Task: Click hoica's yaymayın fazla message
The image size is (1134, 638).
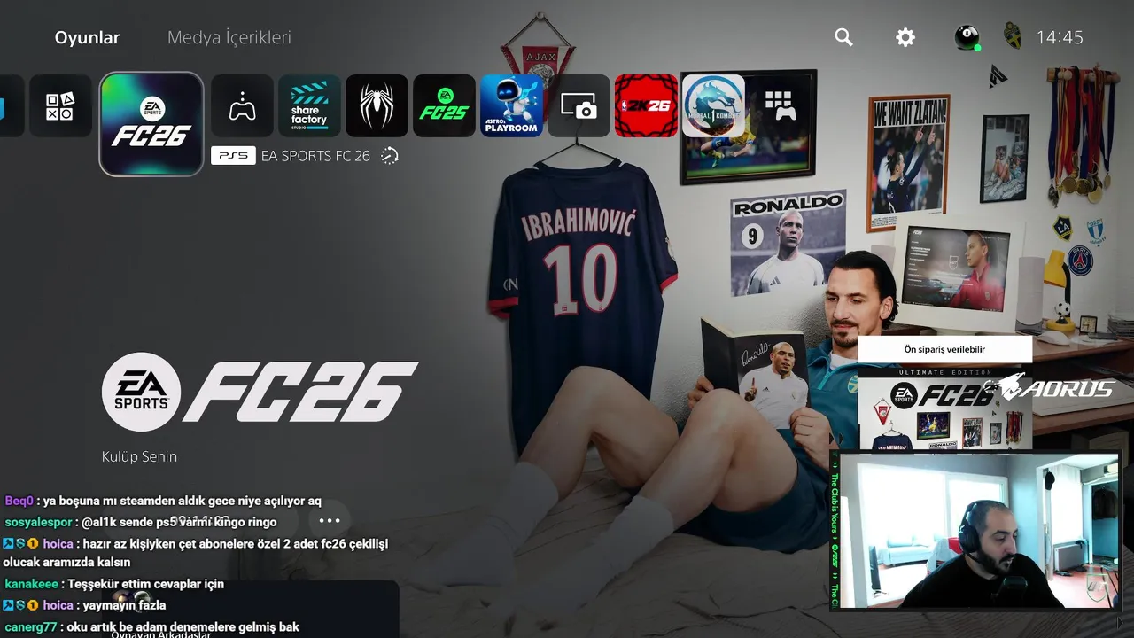Action: [x=85, y=605]
